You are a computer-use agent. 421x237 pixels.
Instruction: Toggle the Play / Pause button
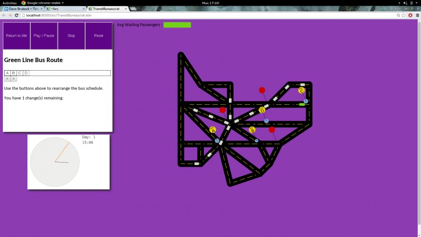(44, 36)
